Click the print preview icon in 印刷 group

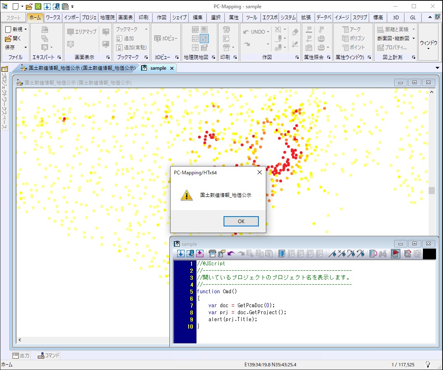(226, 39)
